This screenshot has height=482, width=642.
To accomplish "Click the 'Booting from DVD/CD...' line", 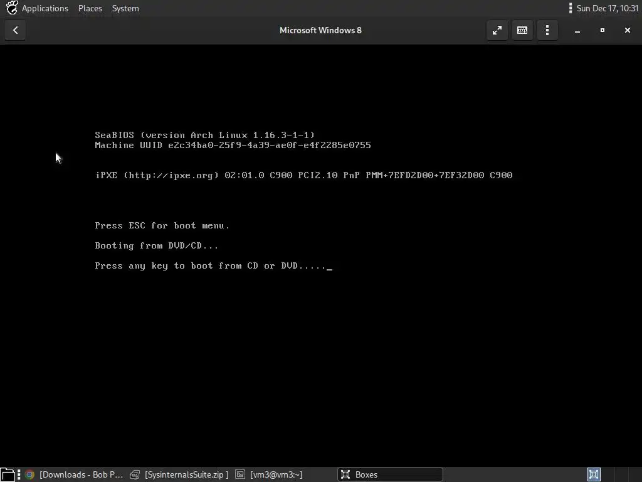I will (156, 246).
